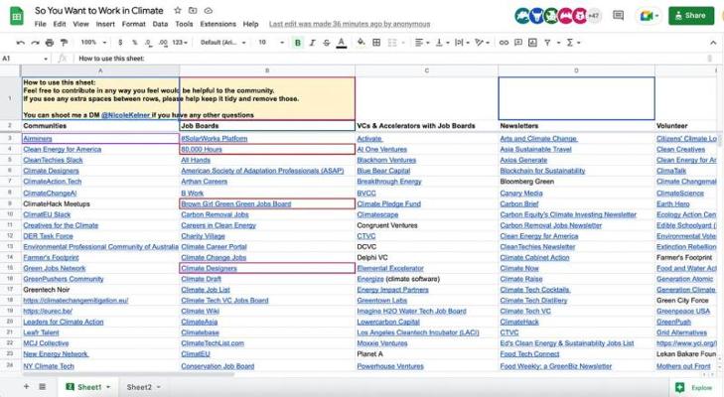
Task: Click the Undo arrow icon
Action: point(21,43)
